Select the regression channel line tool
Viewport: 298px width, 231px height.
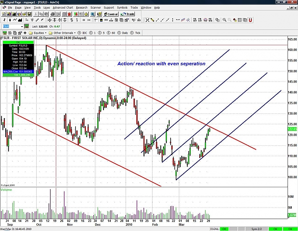(x=183, y=20)
